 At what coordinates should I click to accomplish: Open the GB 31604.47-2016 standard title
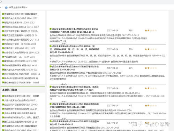74,88
